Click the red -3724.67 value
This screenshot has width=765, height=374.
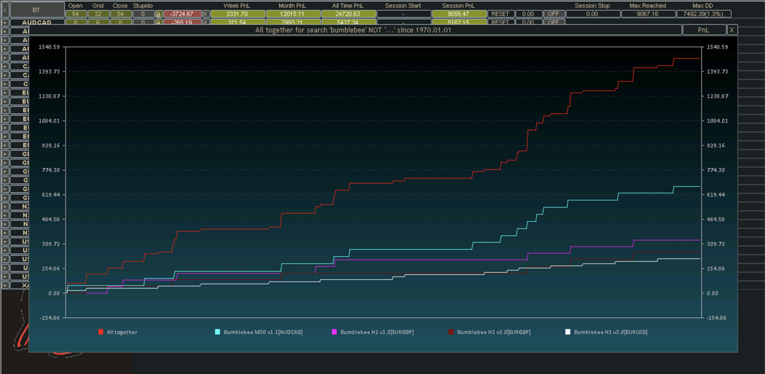pos(181,14)
